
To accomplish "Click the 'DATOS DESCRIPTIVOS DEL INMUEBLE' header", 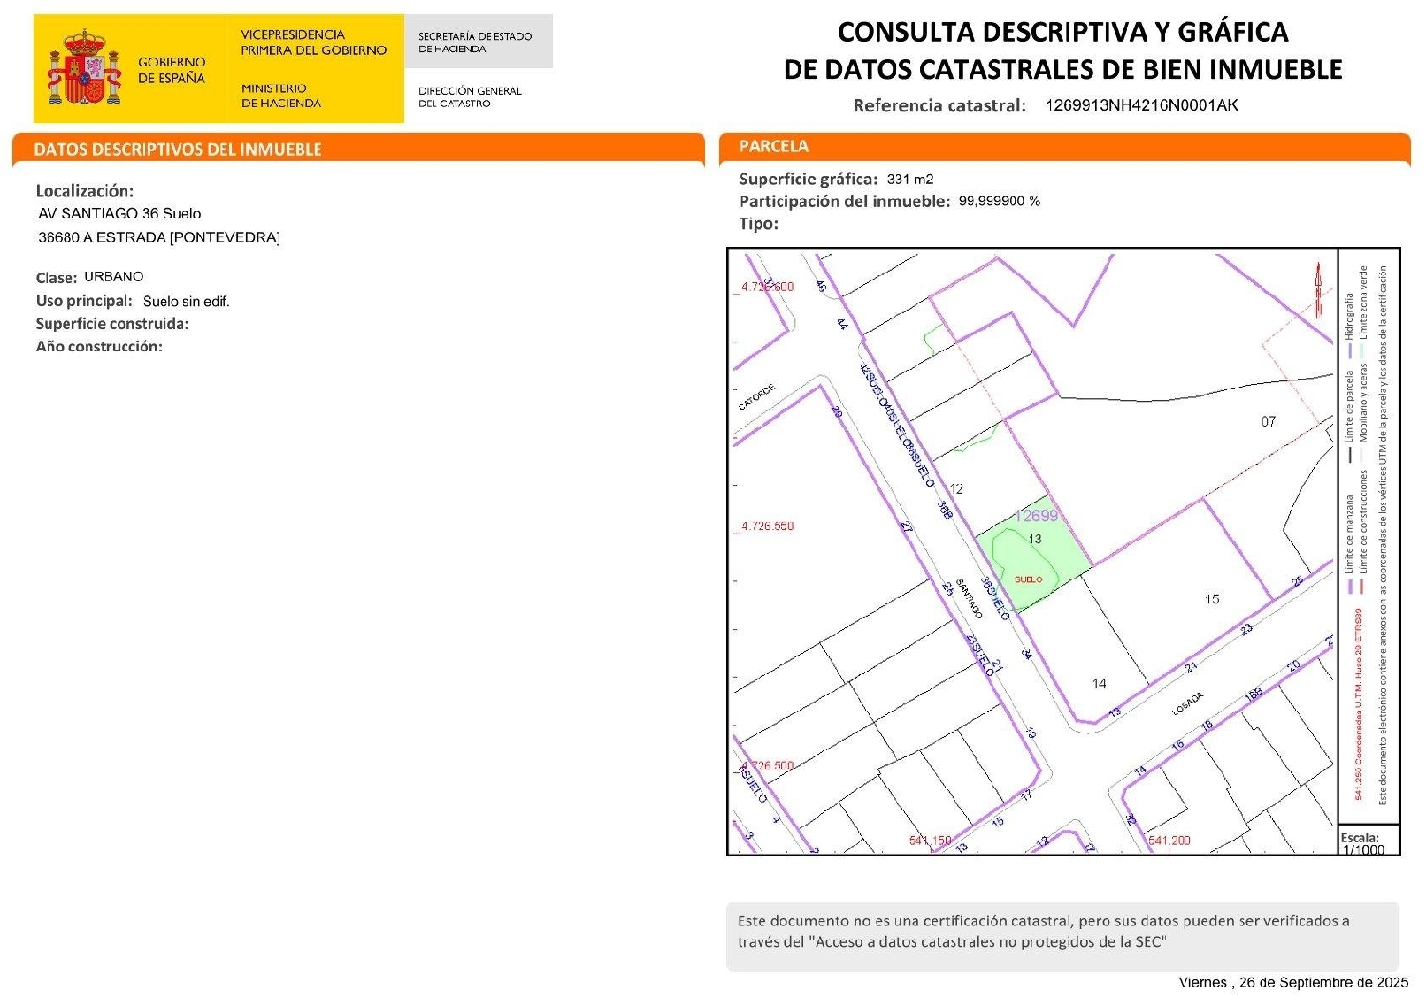I will pyautogui.click(x=178, y=149).
